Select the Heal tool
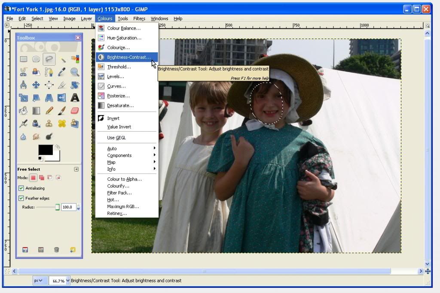Screen dimensions: 440x293 coord(62,124)
